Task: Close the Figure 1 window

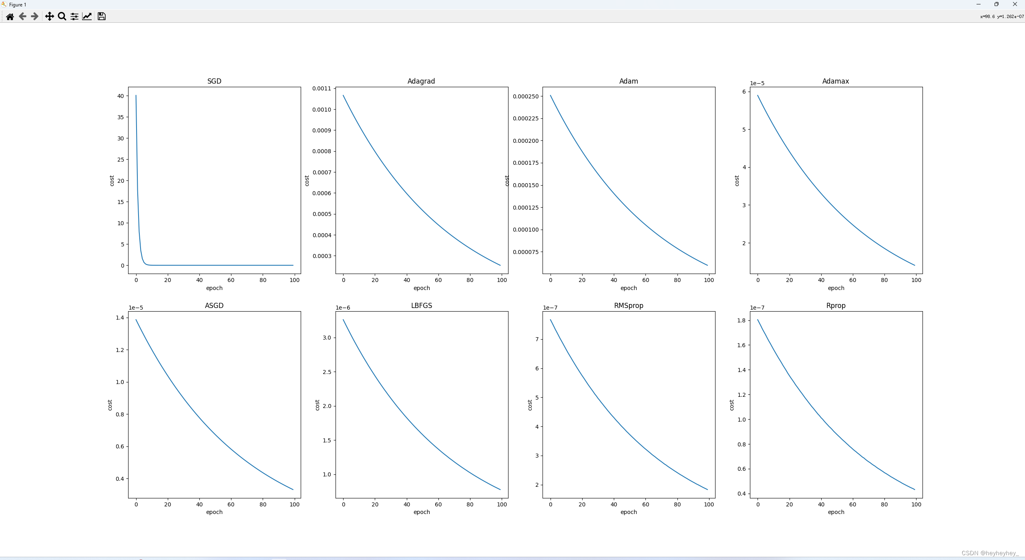Action: (1015, 4)
